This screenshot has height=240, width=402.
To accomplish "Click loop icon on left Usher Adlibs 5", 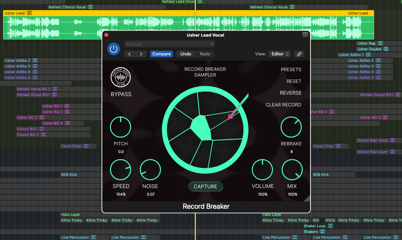I will click(x=35, y=77).
